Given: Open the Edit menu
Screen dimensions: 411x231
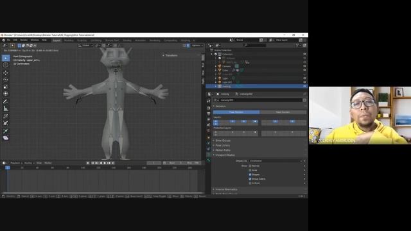Looking at the screenshot, I should [x=15, y=40].
